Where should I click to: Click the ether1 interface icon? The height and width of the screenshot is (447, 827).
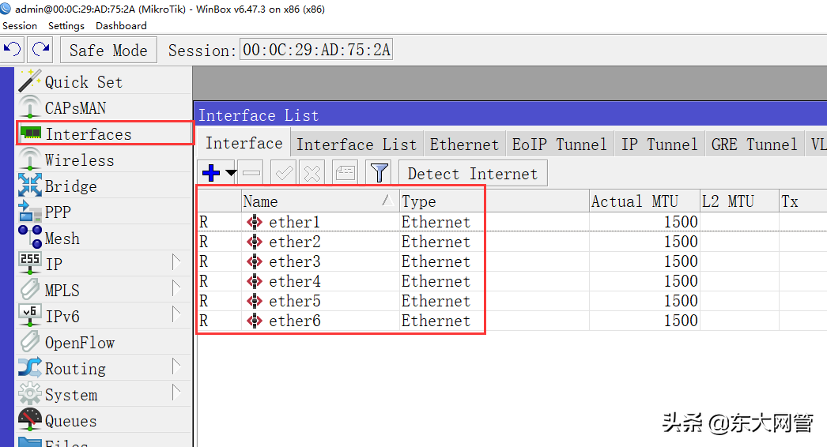tap(255, 222)
